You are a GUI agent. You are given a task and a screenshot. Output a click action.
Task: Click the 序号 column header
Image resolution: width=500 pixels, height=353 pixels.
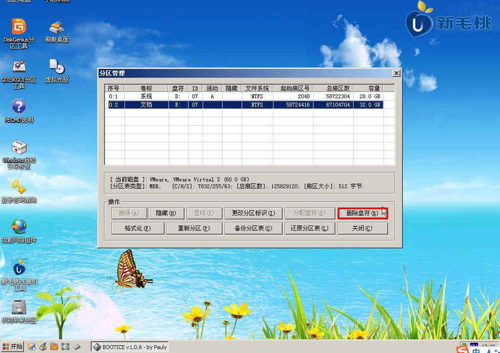click(114, 88)
